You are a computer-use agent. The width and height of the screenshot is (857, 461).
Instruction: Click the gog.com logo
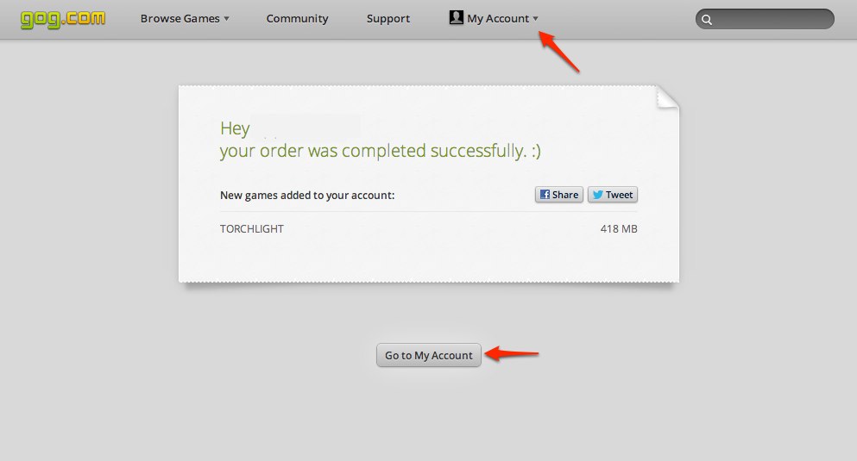pos(63,19)
